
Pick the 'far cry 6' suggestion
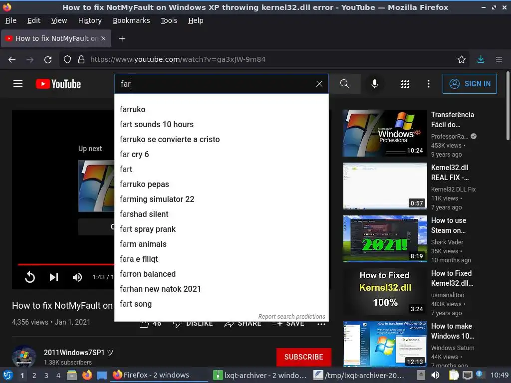pyautogui.click(x=221, y=155)
